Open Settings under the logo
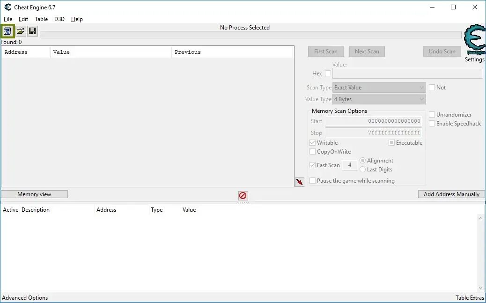The width and height of the screenshot is (486, 303). point(475,59)
